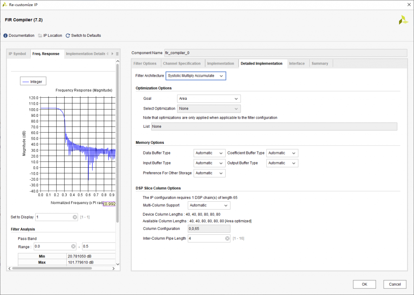The image size is (414, 295).
Task: Click the Set to Display input field
Action: [57, 217]
